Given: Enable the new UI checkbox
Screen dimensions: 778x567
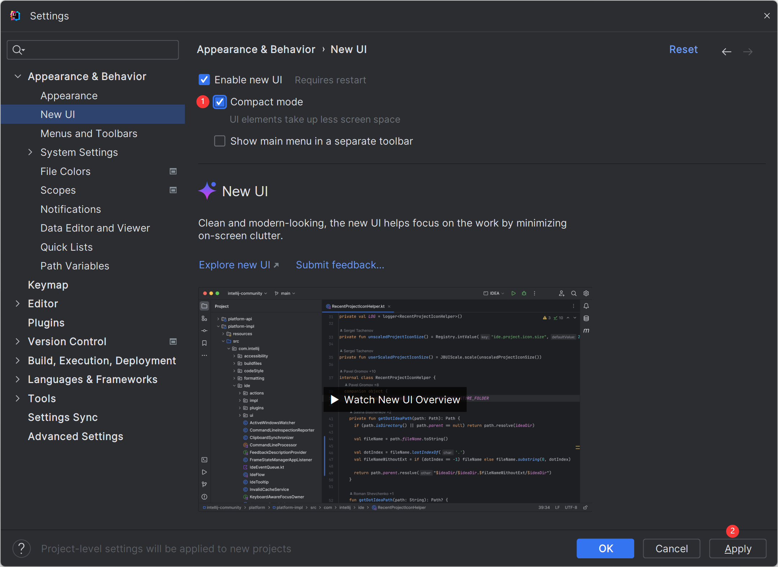Looking at the screenshot, I should (x=204, y=80).
